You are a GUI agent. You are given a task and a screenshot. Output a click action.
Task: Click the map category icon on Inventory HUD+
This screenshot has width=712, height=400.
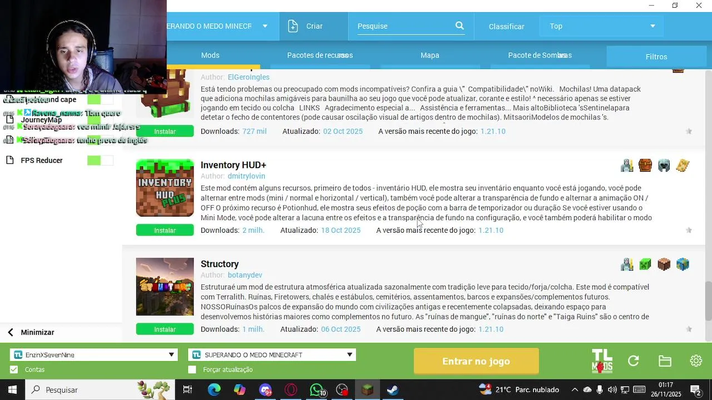click(683, 165)
